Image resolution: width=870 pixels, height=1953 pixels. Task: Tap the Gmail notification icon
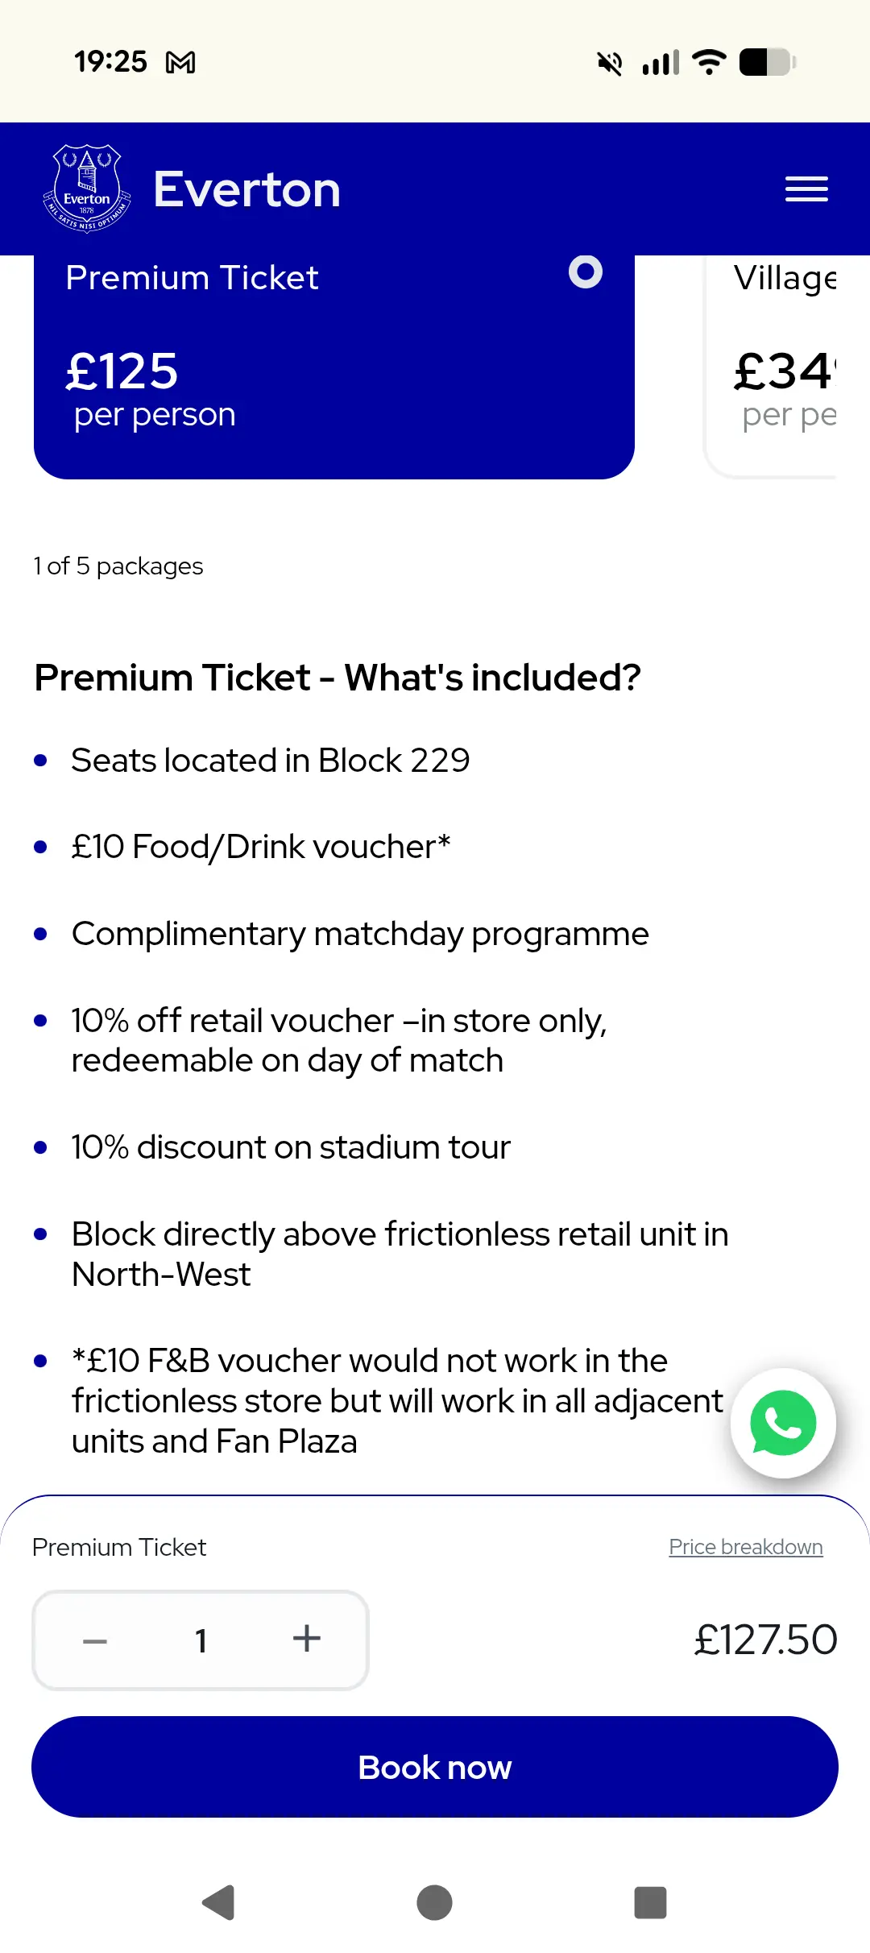pos(180,62)
